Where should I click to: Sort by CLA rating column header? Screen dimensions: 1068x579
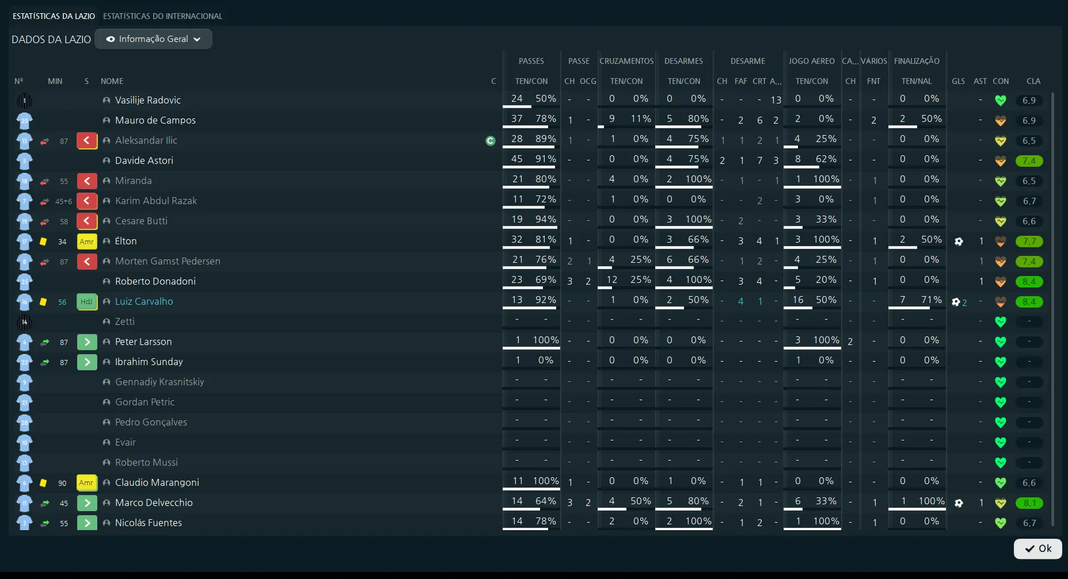click(x=1033, y=81)
